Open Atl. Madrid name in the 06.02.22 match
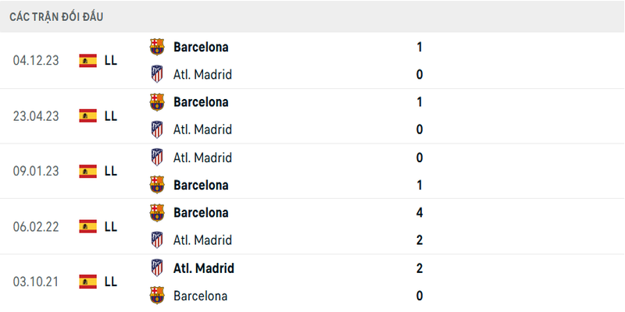 point(202,240)
